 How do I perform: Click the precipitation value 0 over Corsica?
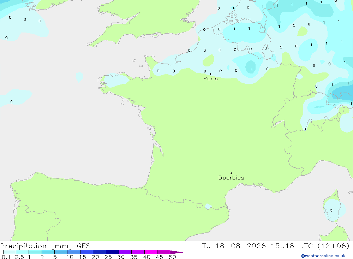(331, 211)
